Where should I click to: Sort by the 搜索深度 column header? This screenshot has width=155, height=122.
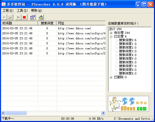47,23
